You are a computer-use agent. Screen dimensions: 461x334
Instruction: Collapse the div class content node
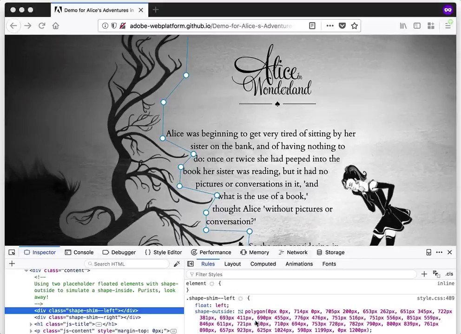(x=26, y=270)
